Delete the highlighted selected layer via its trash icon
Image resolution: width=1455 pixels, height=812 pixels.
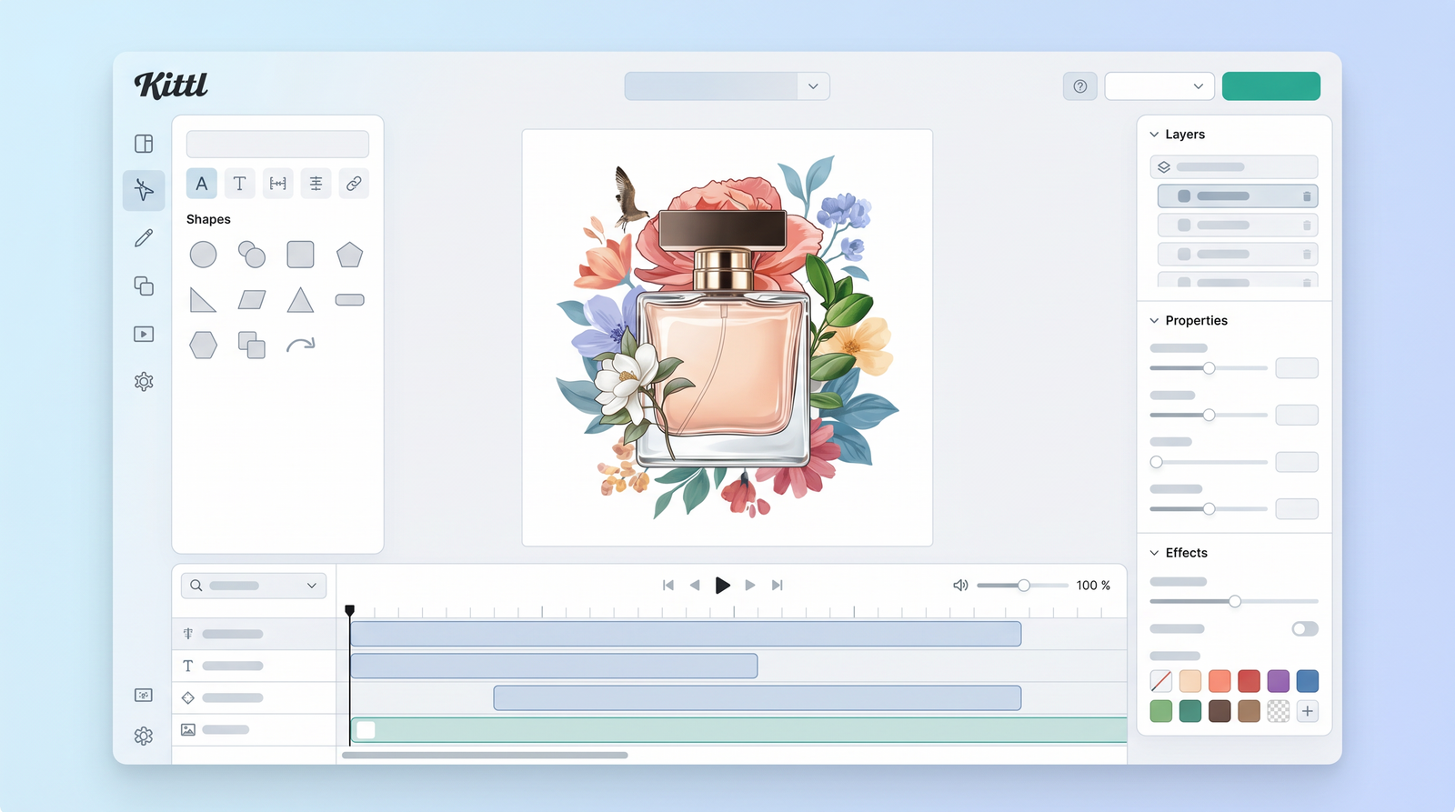(x=1307, y=196)
